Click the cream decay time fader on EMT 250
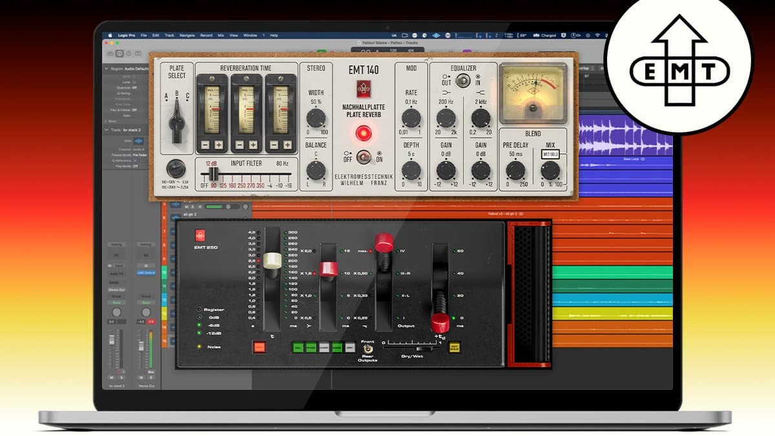 pyautogui.click(x=273, y=261)
